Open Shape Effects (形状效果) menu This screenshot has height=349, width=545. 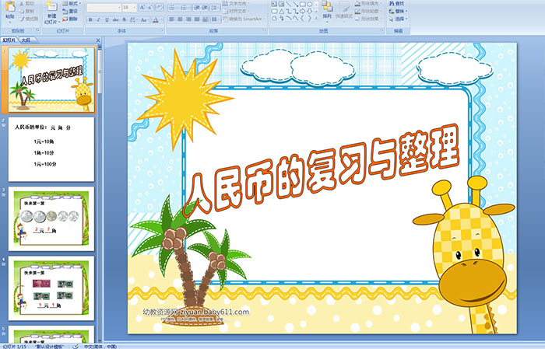point(369,19)
